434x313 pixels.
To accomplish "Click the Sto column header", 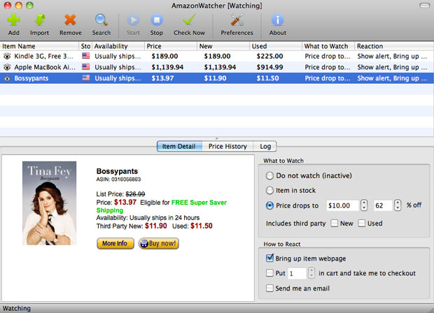I will (x=85, y=46).
